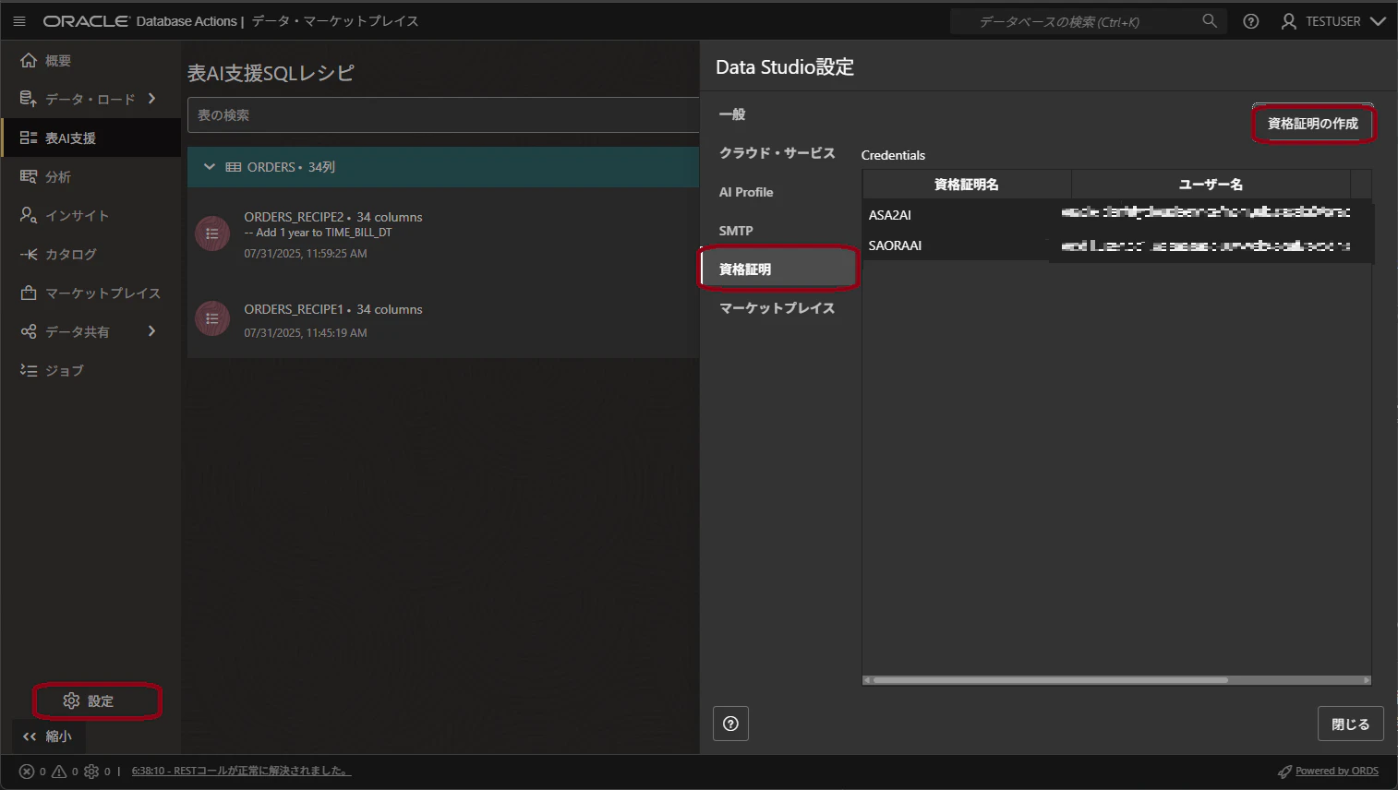
Task: Click the 表の検索 search field
Action: click(443, 115)
